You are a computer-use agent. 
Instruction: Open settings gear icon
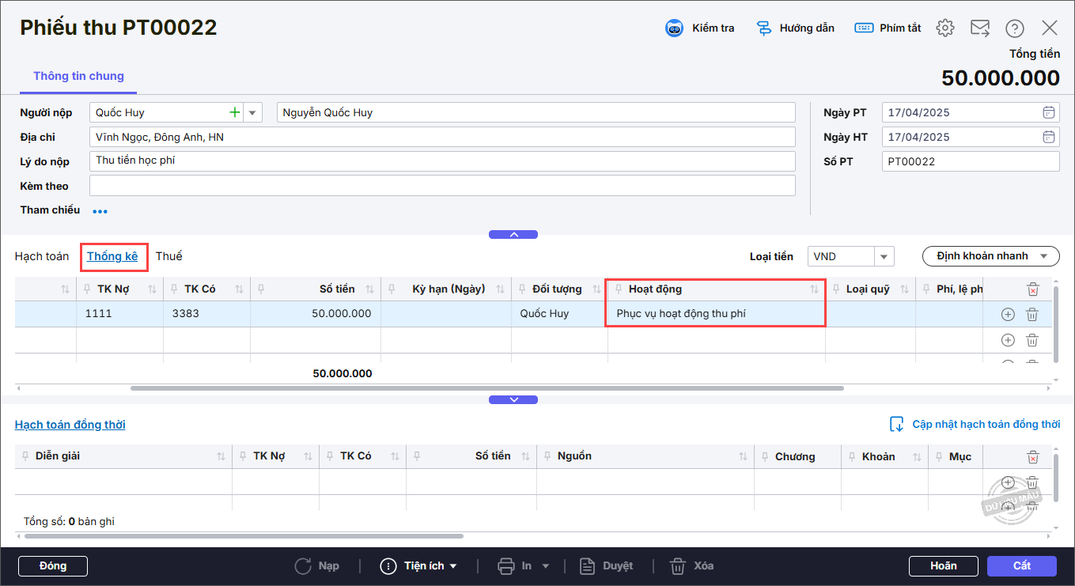point(944,28)
